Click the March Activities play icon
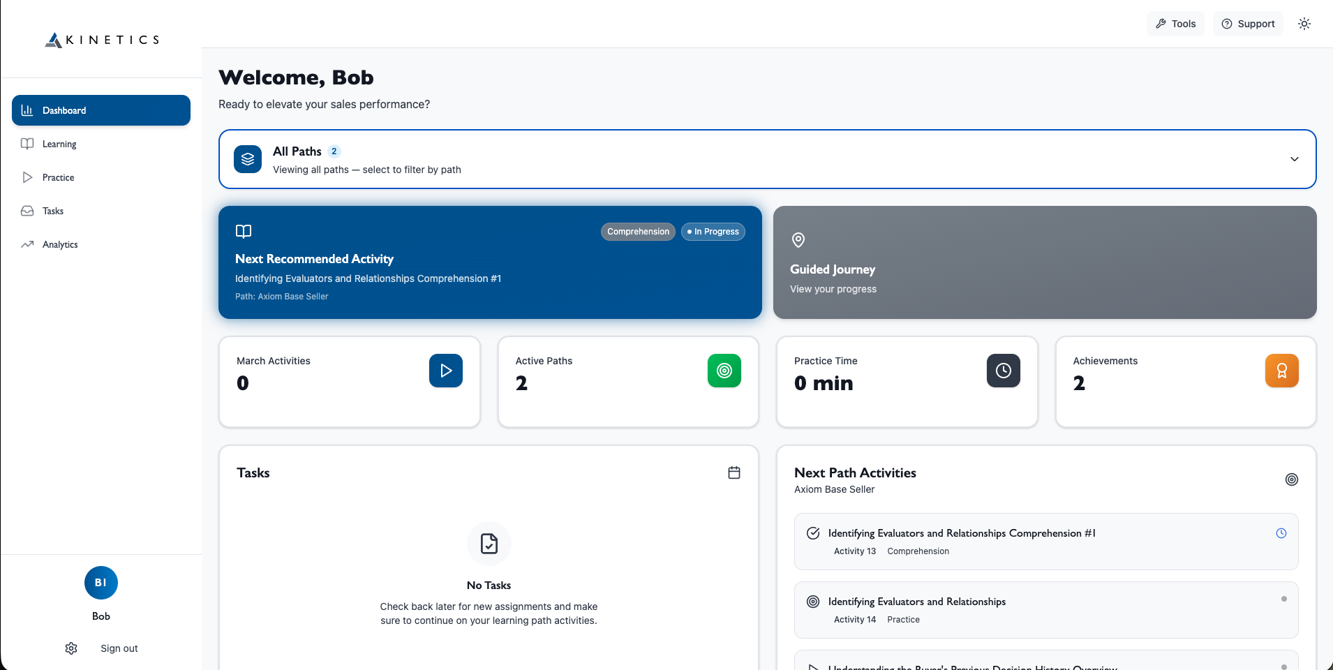 [446, 371]
